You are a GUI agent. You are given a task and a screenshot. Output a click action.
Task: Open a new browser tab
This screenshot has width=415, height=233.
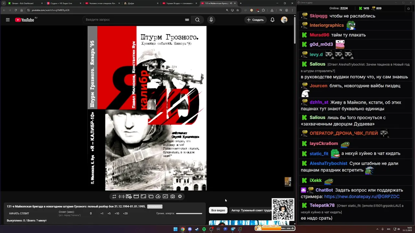coord(241,3)
